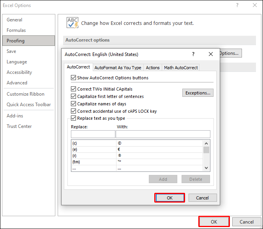Click the ABC proofing checkmark icon

point(72,23)
